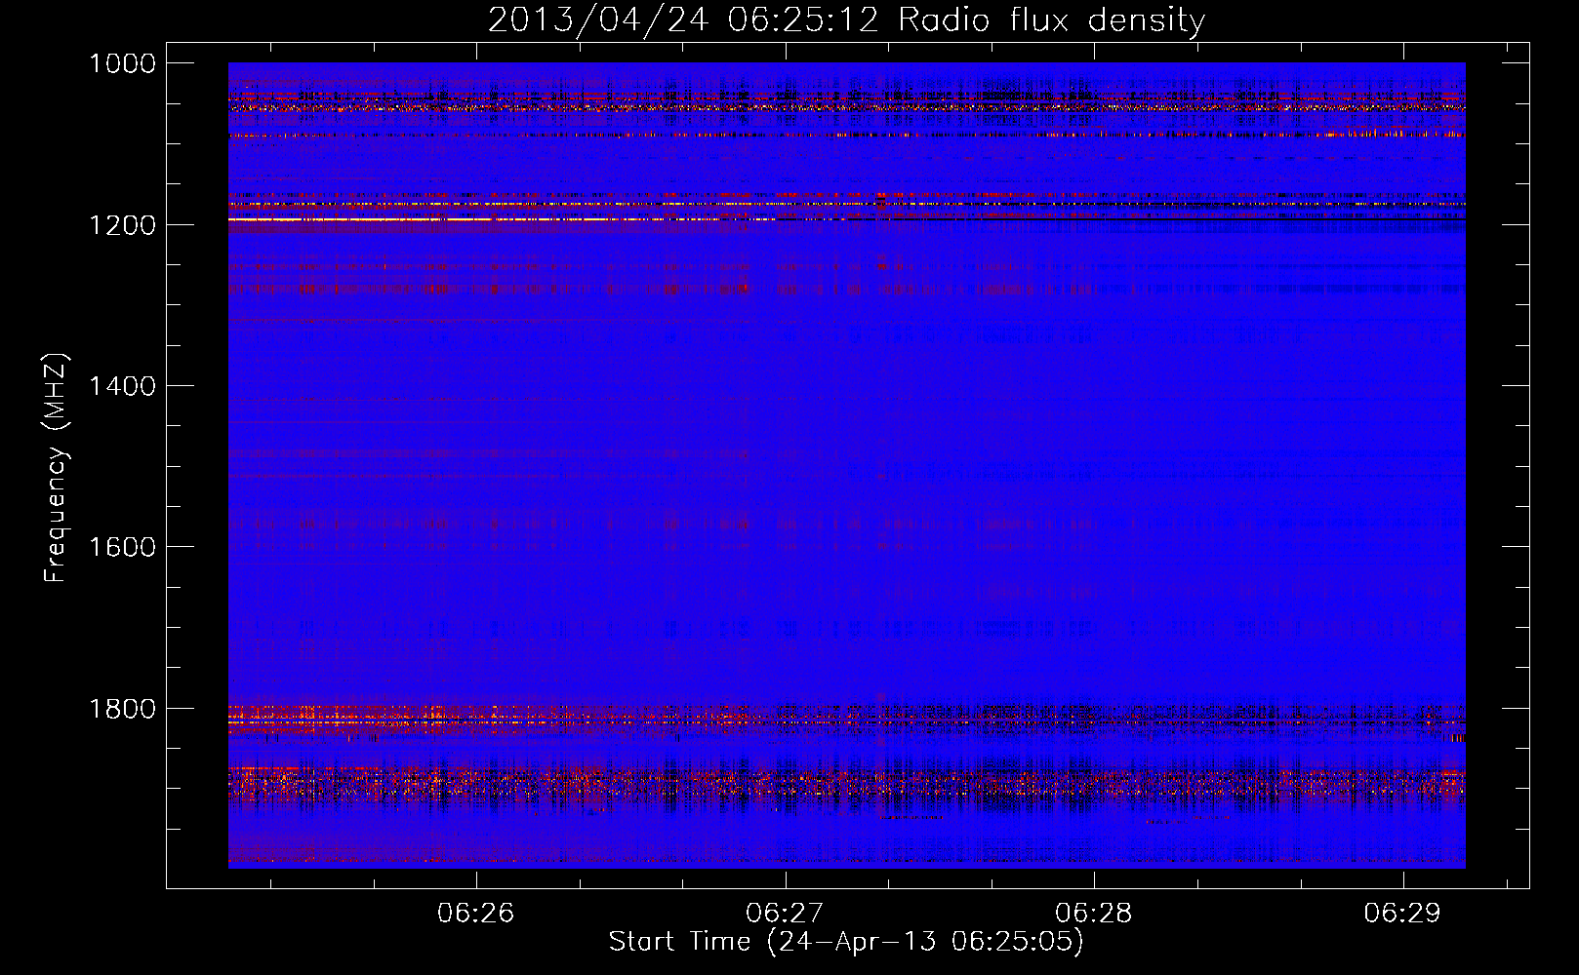Select the 06:27 time tick label
The width and height of the screenshot is (1579, 975).
tap(785, 913)
